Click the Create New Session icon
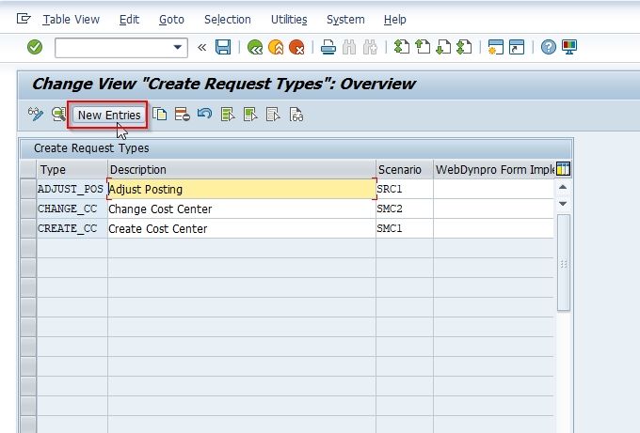640x433 pixels. tap(495, 47)
